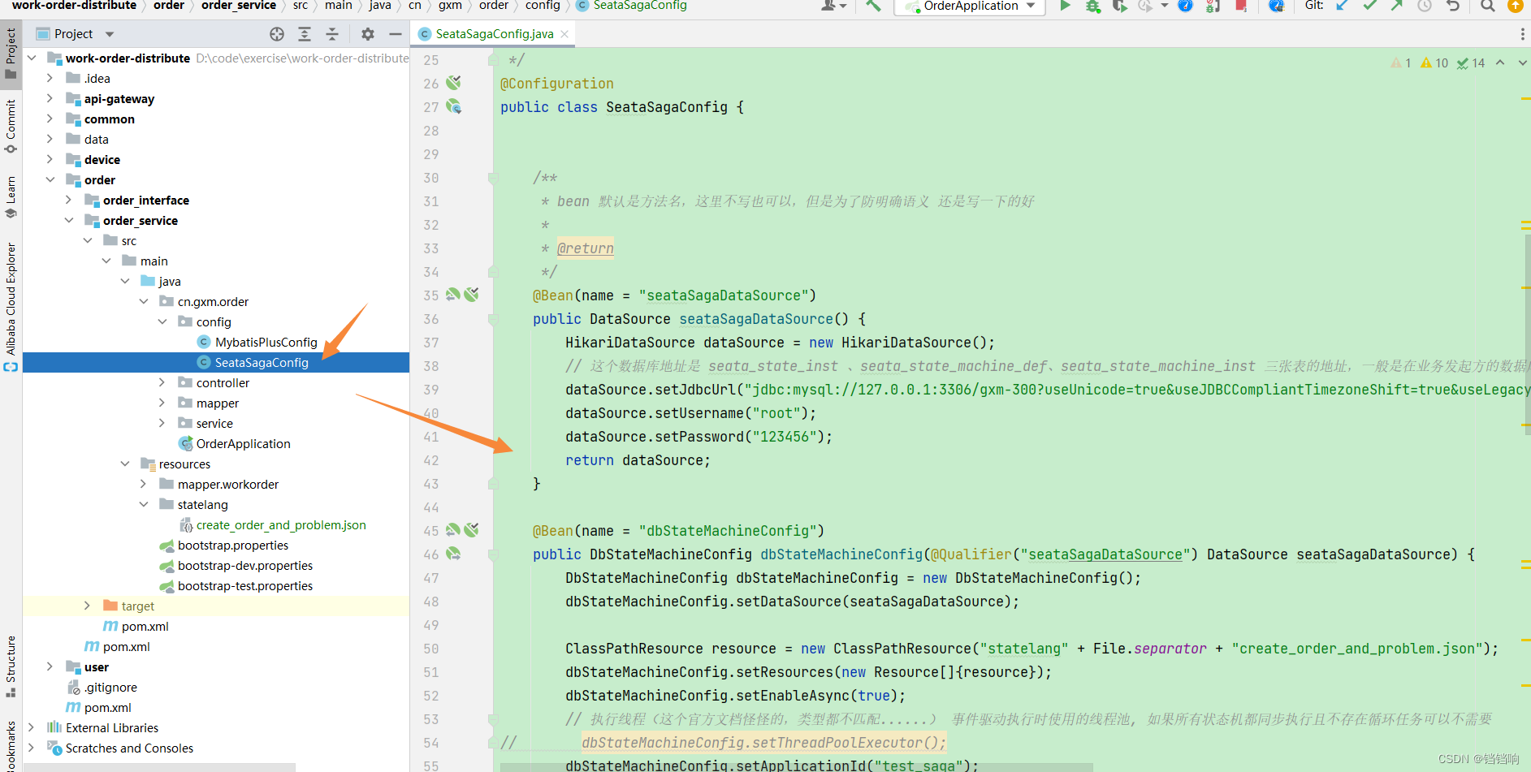Click the 14 typos indicator
The width and height of the screenshot is (1531, 772).
coord(1471,63)
